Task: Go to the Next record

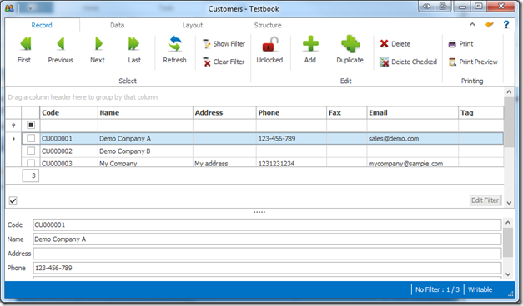Action: (98, 50)
